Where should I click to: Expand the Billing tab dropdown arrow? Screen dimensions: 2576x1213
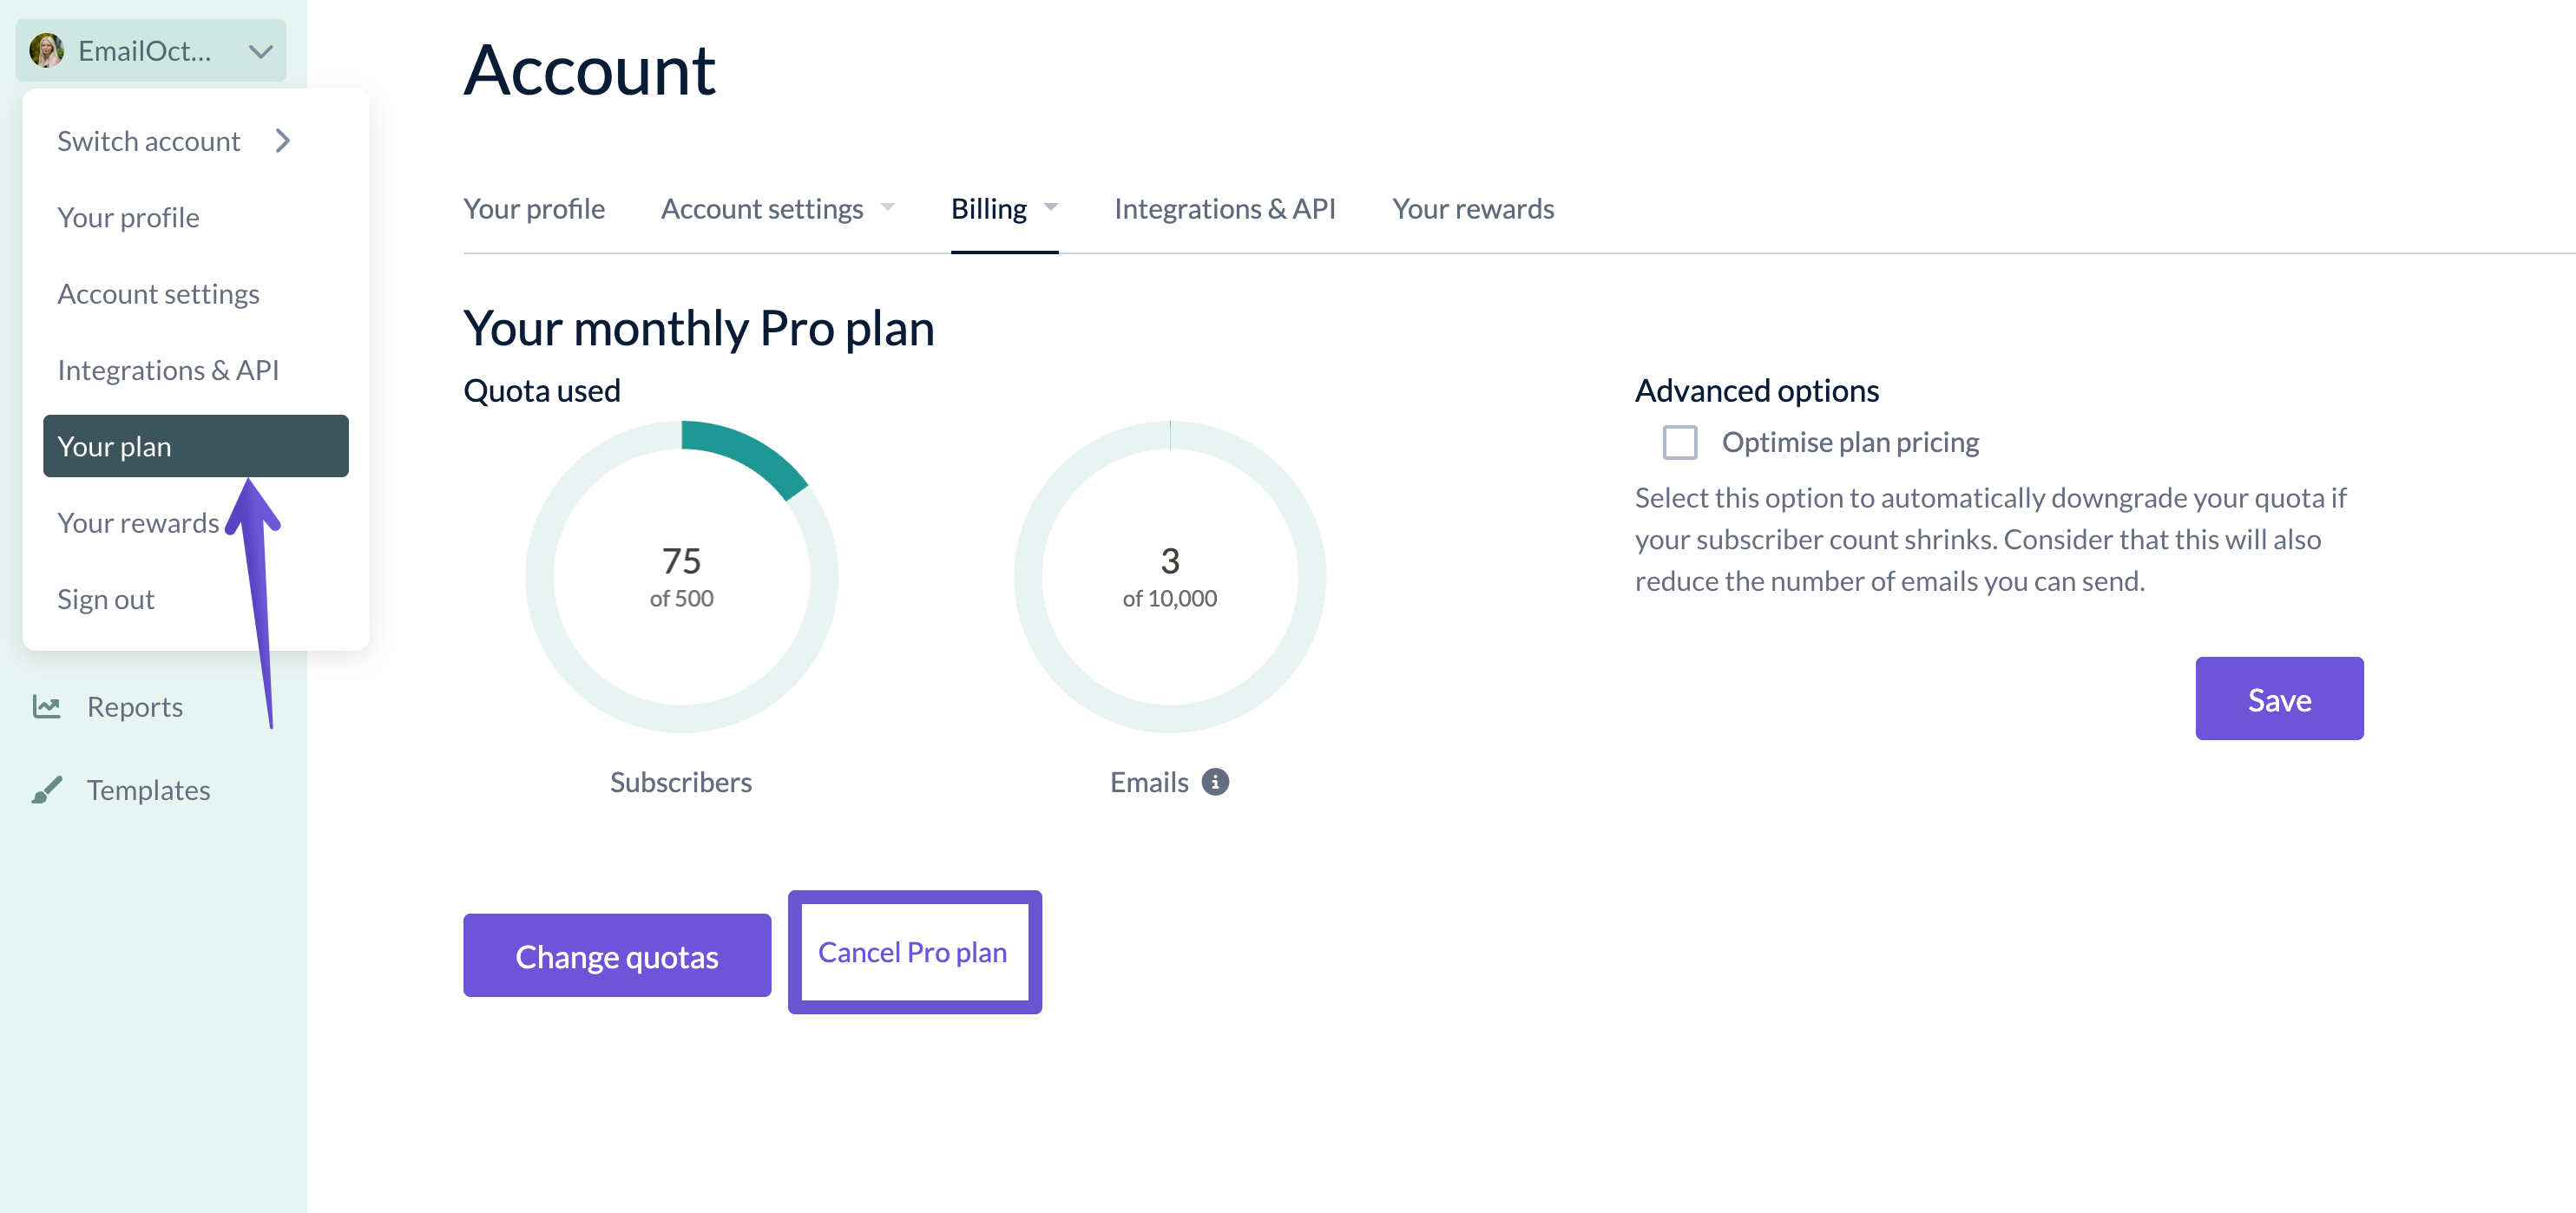[x=1050, y=208]
